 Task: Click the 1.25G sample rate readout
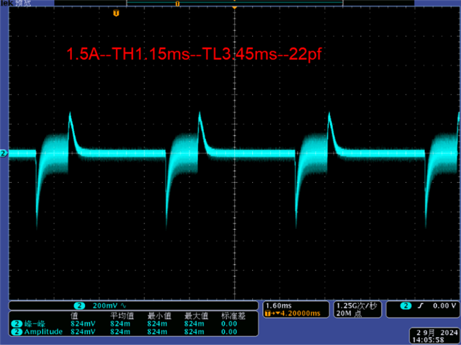tap(357, 306)
